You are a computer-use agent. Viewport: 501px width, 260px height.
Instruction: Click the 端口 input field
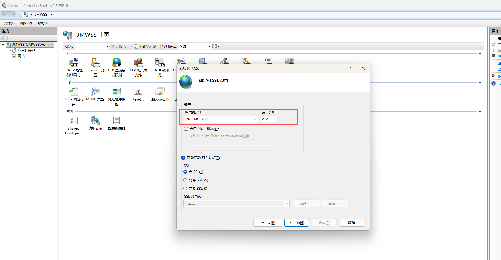(x=269, y=119)
